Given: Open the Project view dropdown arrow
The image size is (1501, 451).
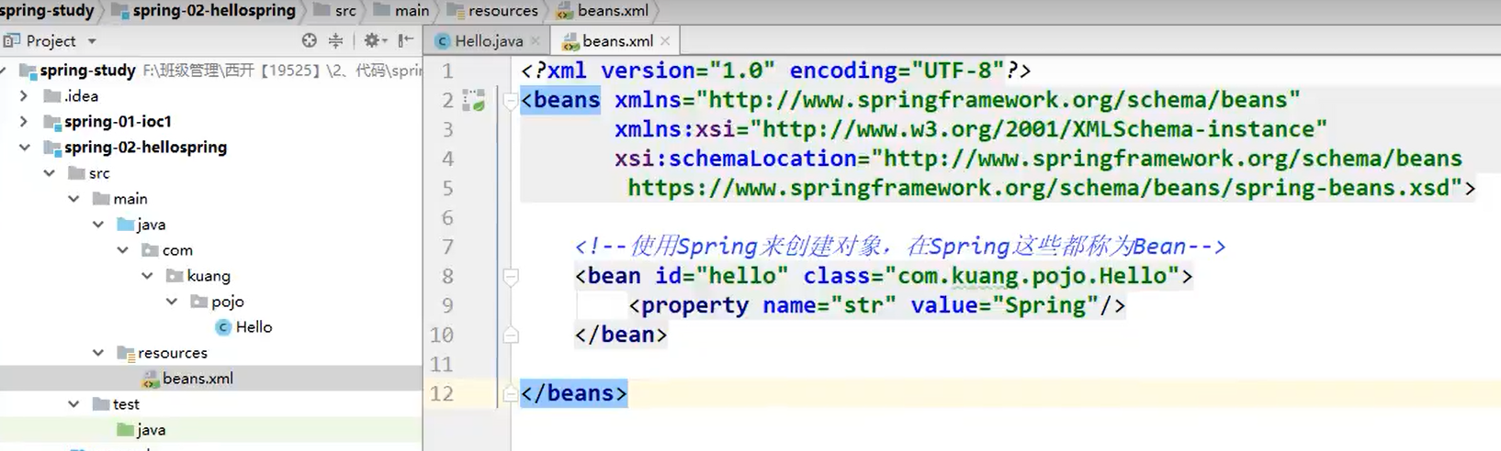Looking at the screenshot, I should point(91,41).
